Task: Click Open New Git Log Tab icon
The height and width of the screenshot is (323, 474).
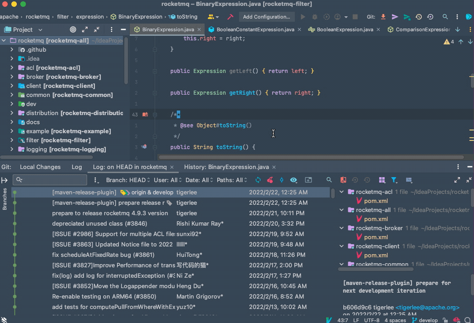Action: [x=308, y=180]
